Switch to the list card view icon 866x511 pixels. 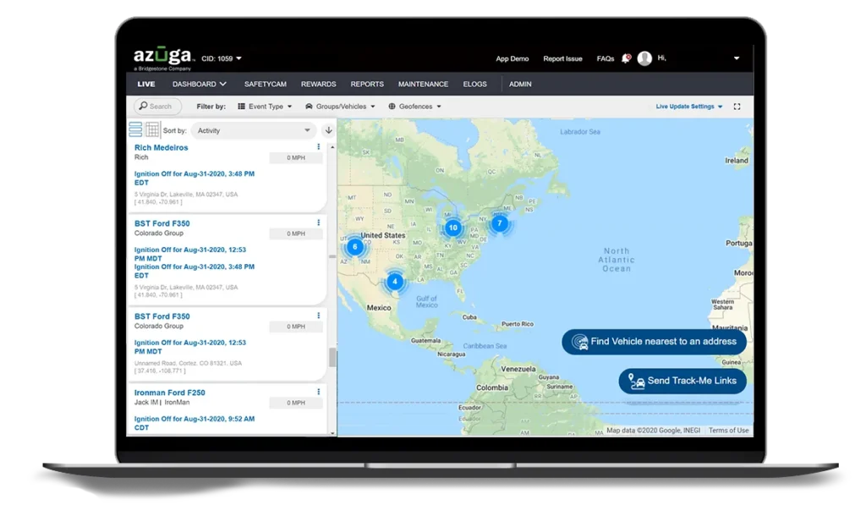point(135,129)
